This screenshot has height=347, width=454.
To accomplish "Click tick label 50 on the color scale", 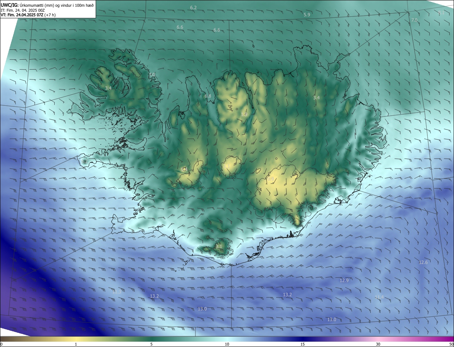I will click(451, 344).
